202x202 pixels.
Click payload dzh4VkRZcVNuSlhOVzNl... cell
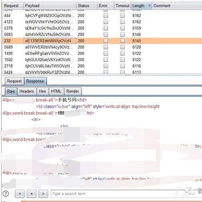coord(50,34)
